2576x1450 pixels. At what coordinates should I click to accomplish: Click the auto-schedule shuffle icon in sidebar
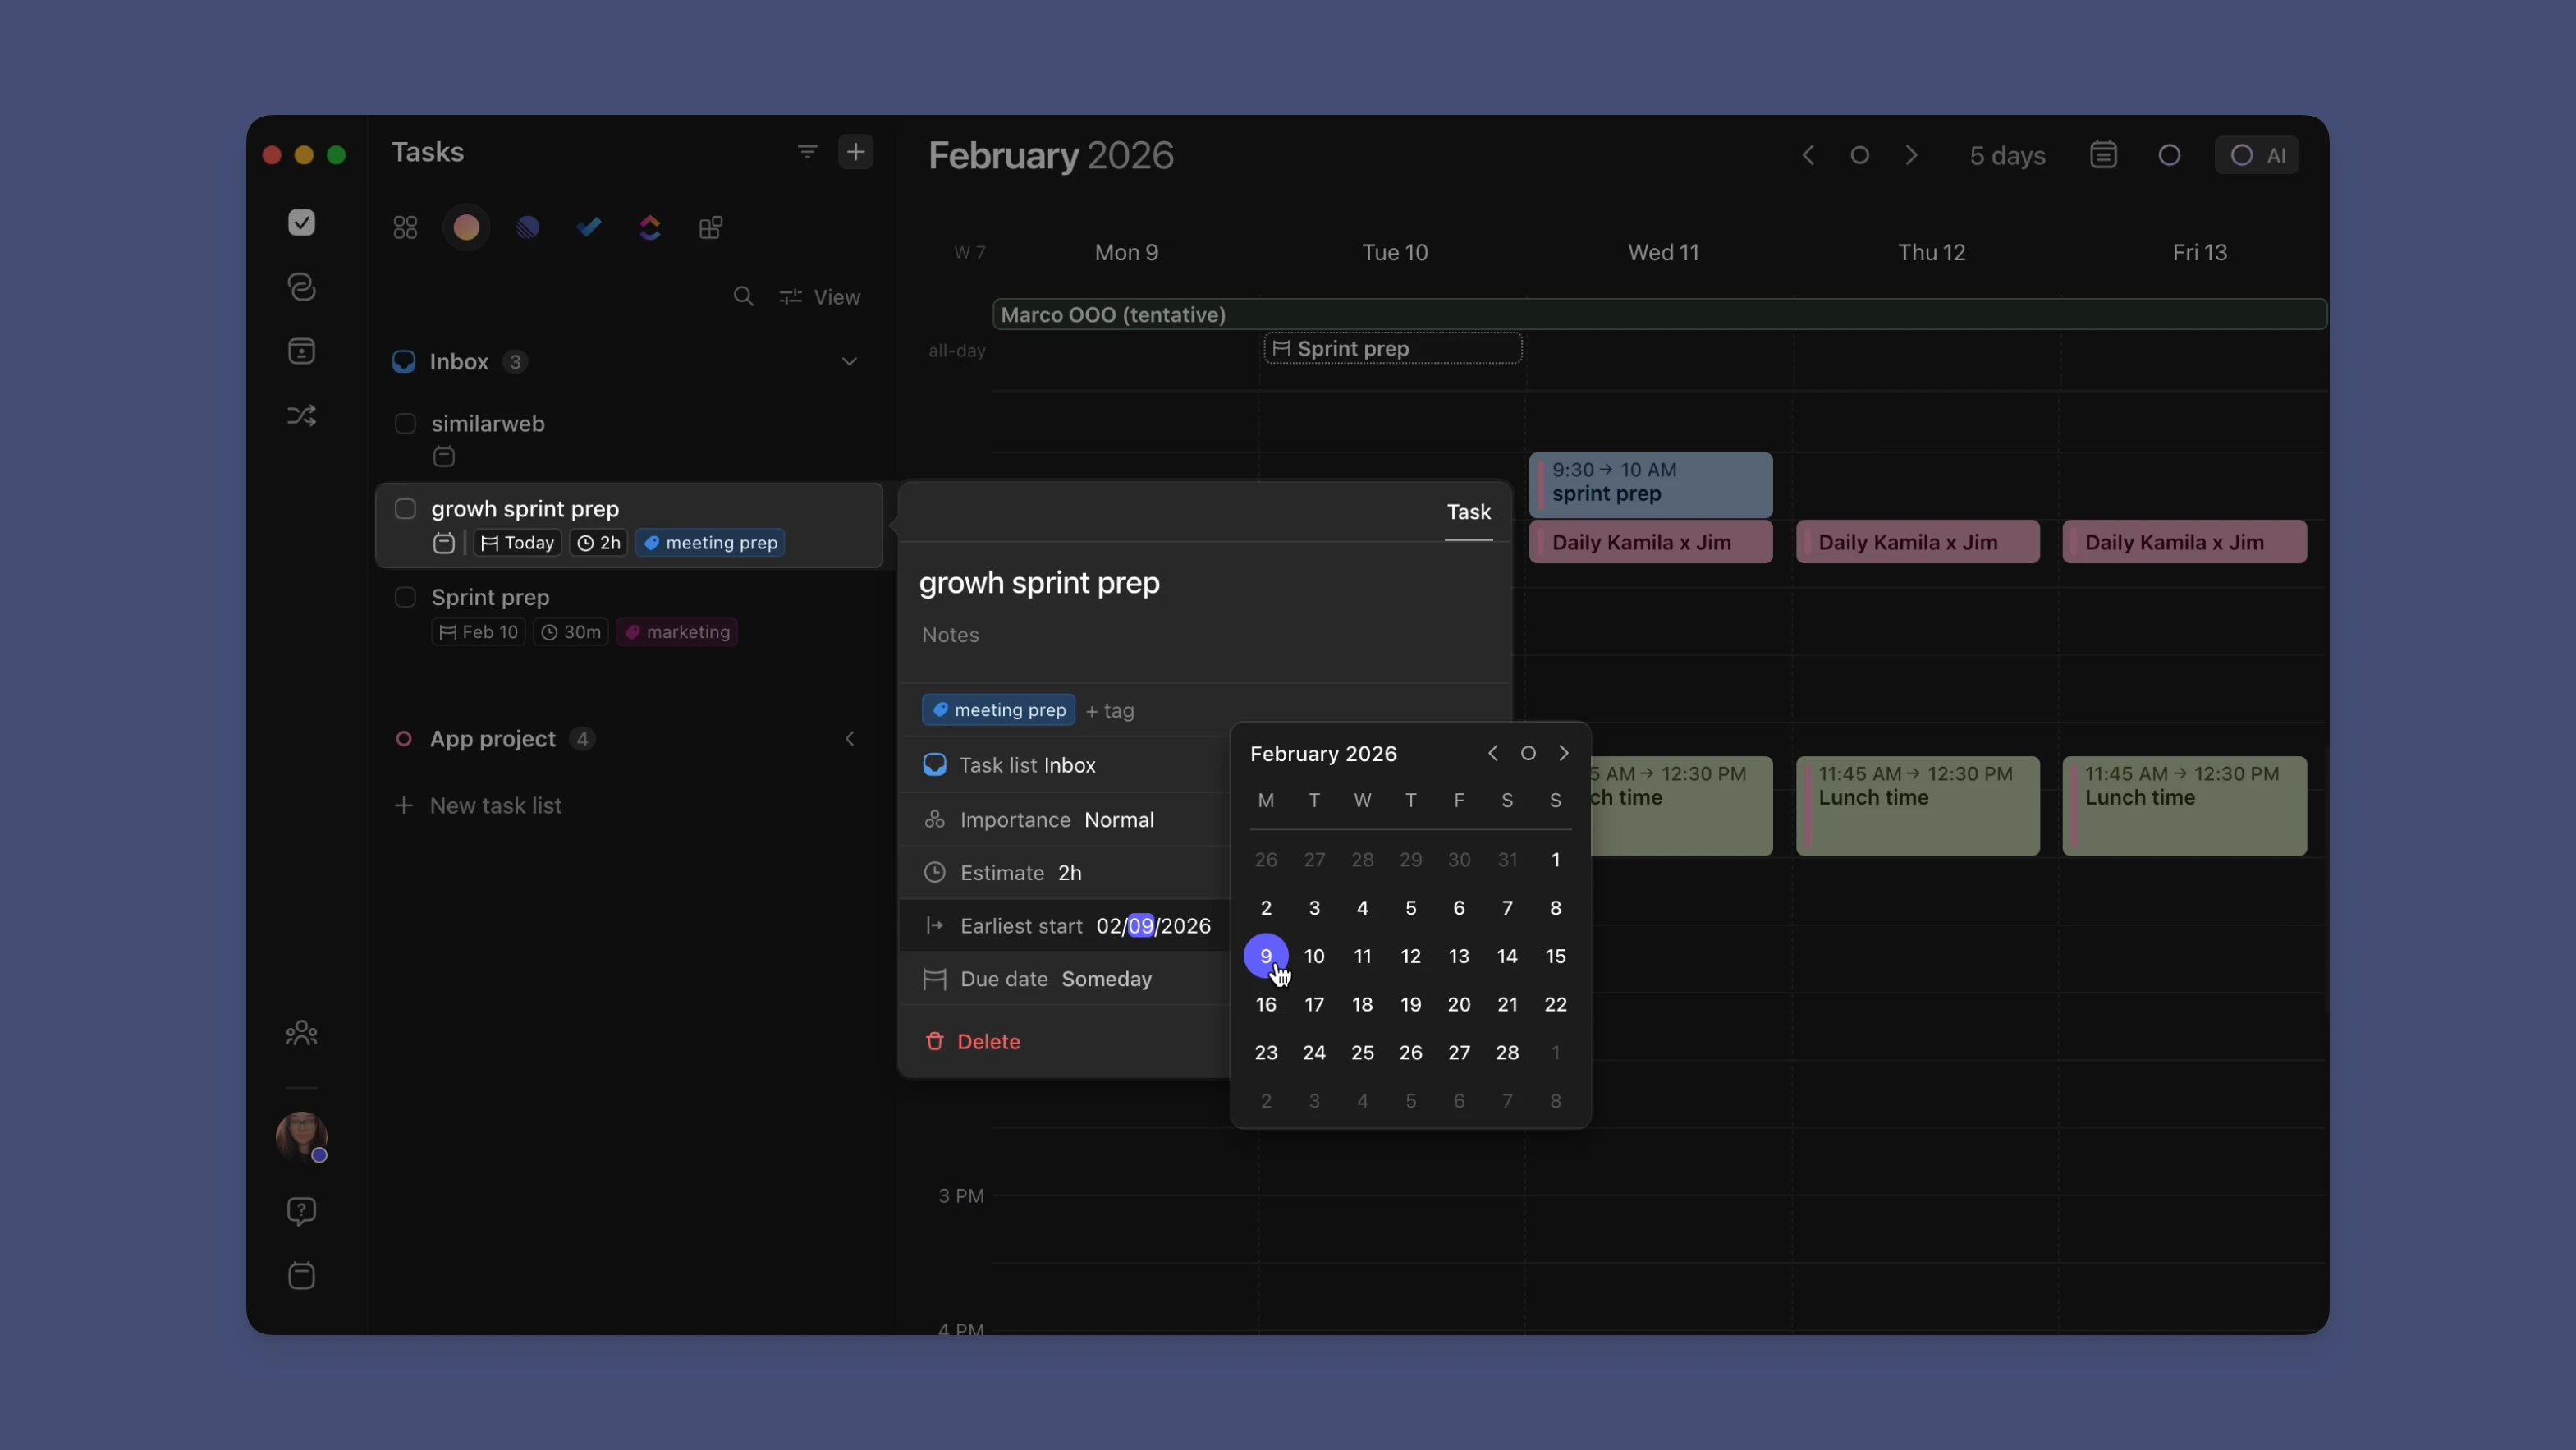[301, 415]
